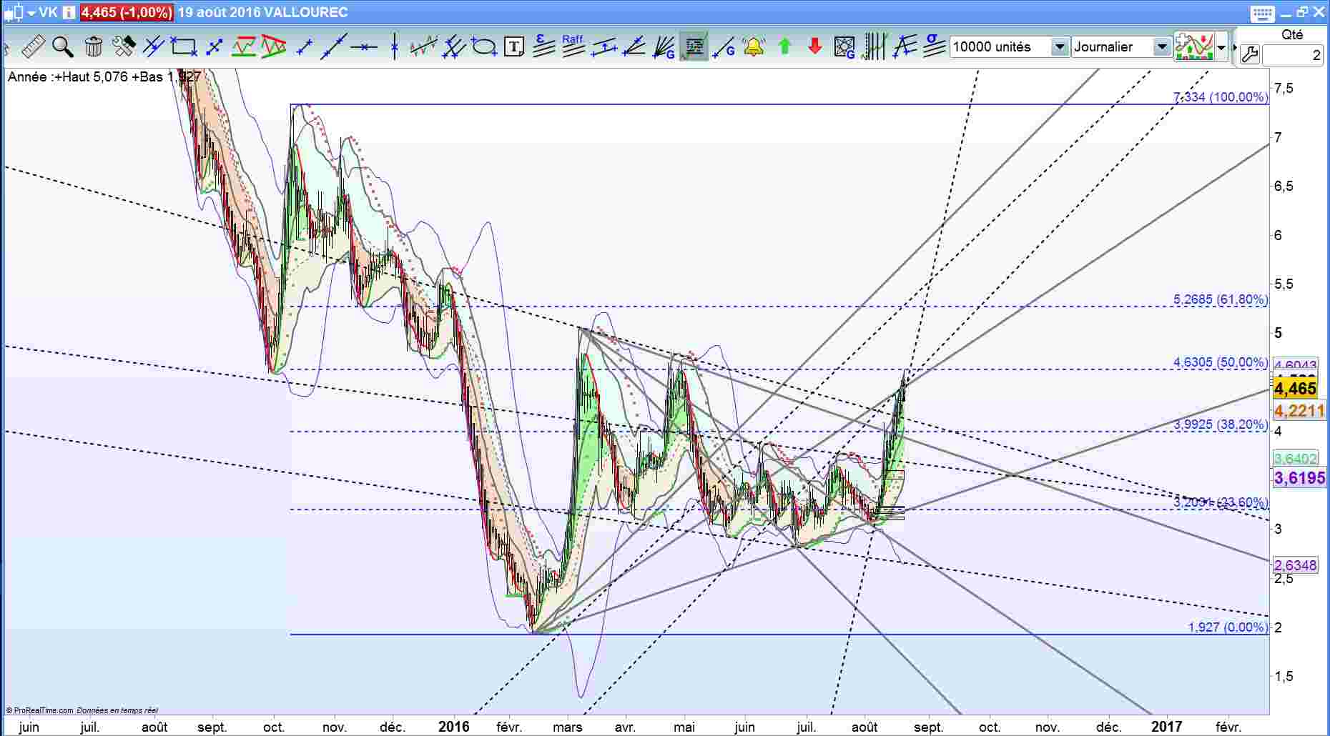Viewport: 1330px width, 736px height.
Task: Select the Gann fan tool
Action: [664, 47]
